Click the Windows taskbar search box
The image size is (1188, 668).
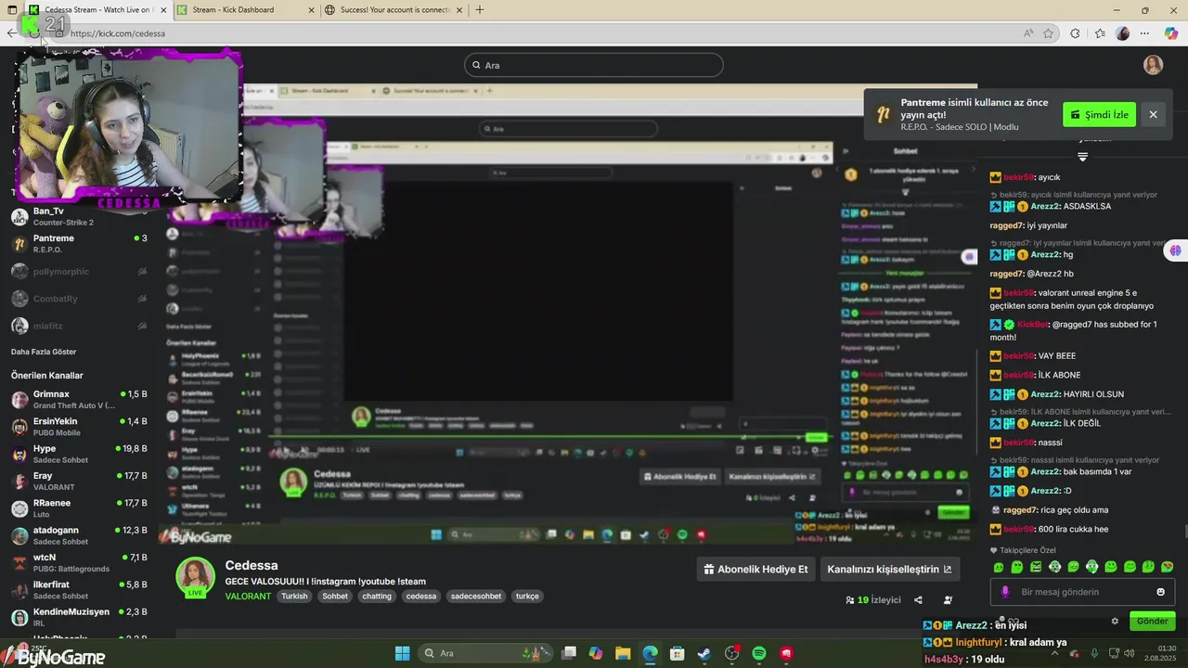coord(484,653)
